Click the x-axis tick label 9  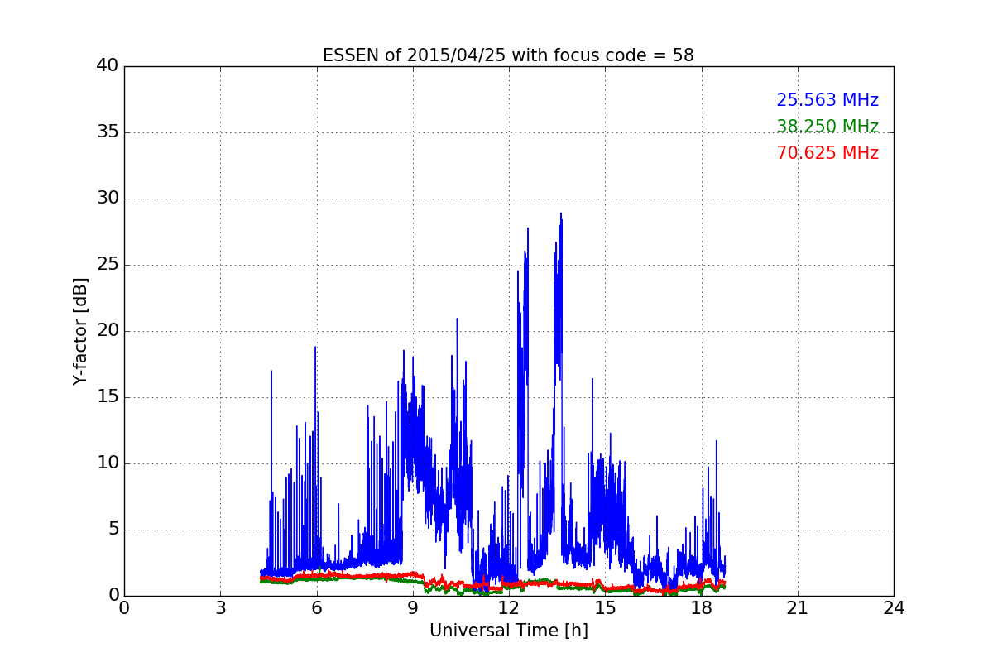[412, 608]
